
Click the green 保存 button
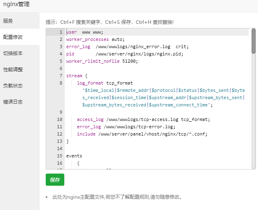(x=55, y=180)
